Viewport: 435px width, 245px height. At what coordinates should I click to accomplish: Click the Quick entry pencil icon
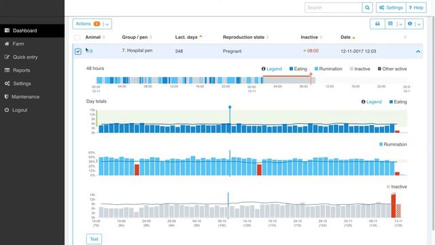(x=7, y=57)
